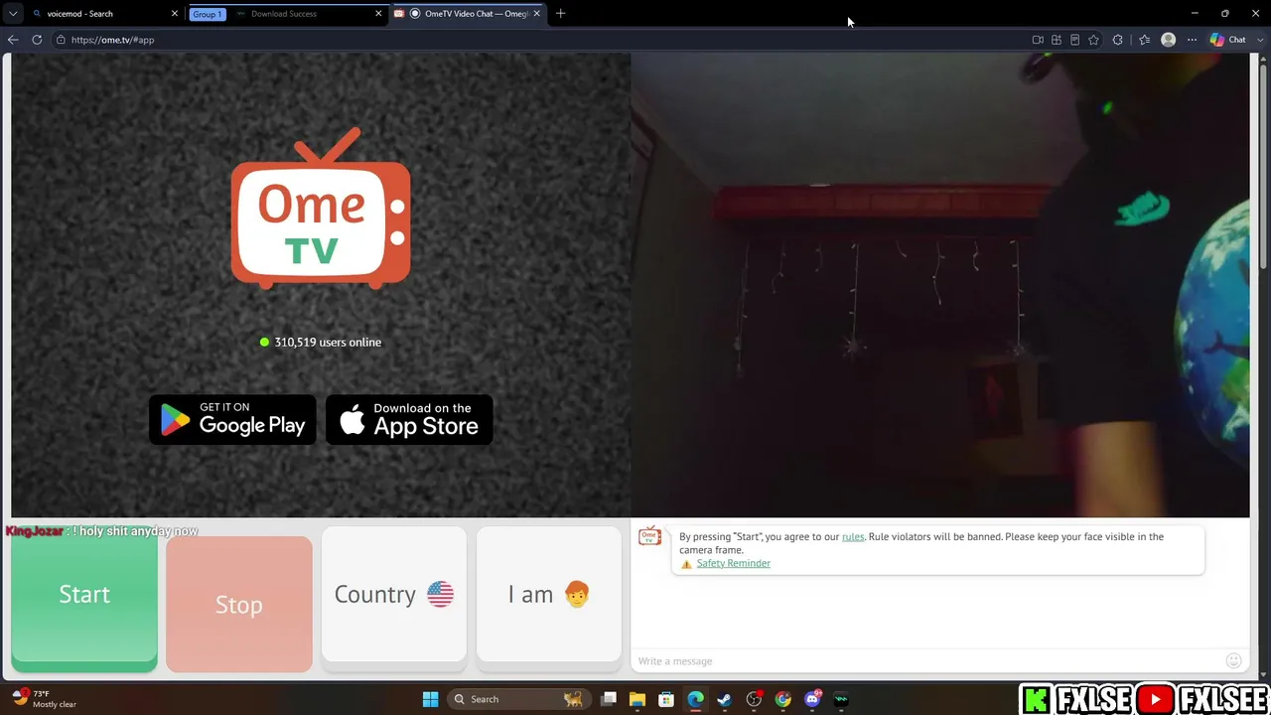Viewport: 1271px width, 715px height.
Task: Add this page to favorites
Action: 1093,40
